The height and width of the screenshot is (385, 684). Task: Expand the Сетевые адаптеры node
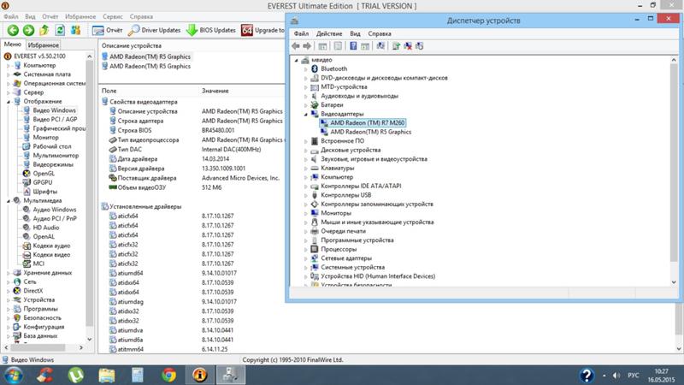(x=306, y=258)
